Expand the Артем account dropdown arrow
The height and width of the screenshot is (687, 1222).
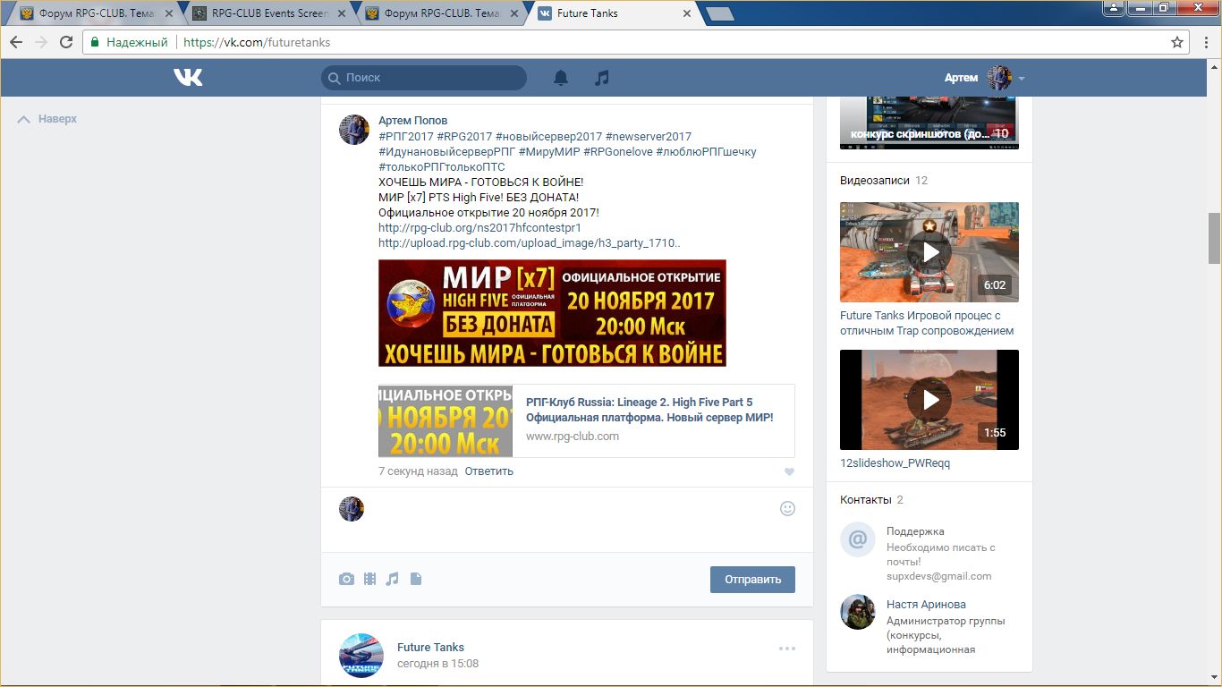click(x=1022, y=79)
